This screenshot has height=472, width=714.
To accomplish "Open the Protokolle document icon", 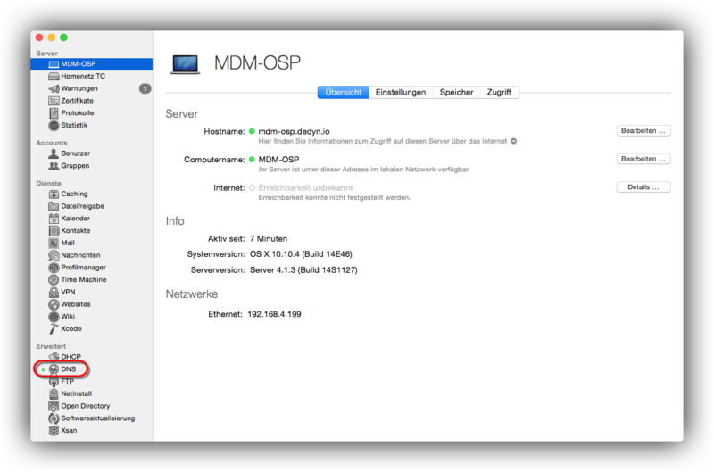I will click(54, 113).
